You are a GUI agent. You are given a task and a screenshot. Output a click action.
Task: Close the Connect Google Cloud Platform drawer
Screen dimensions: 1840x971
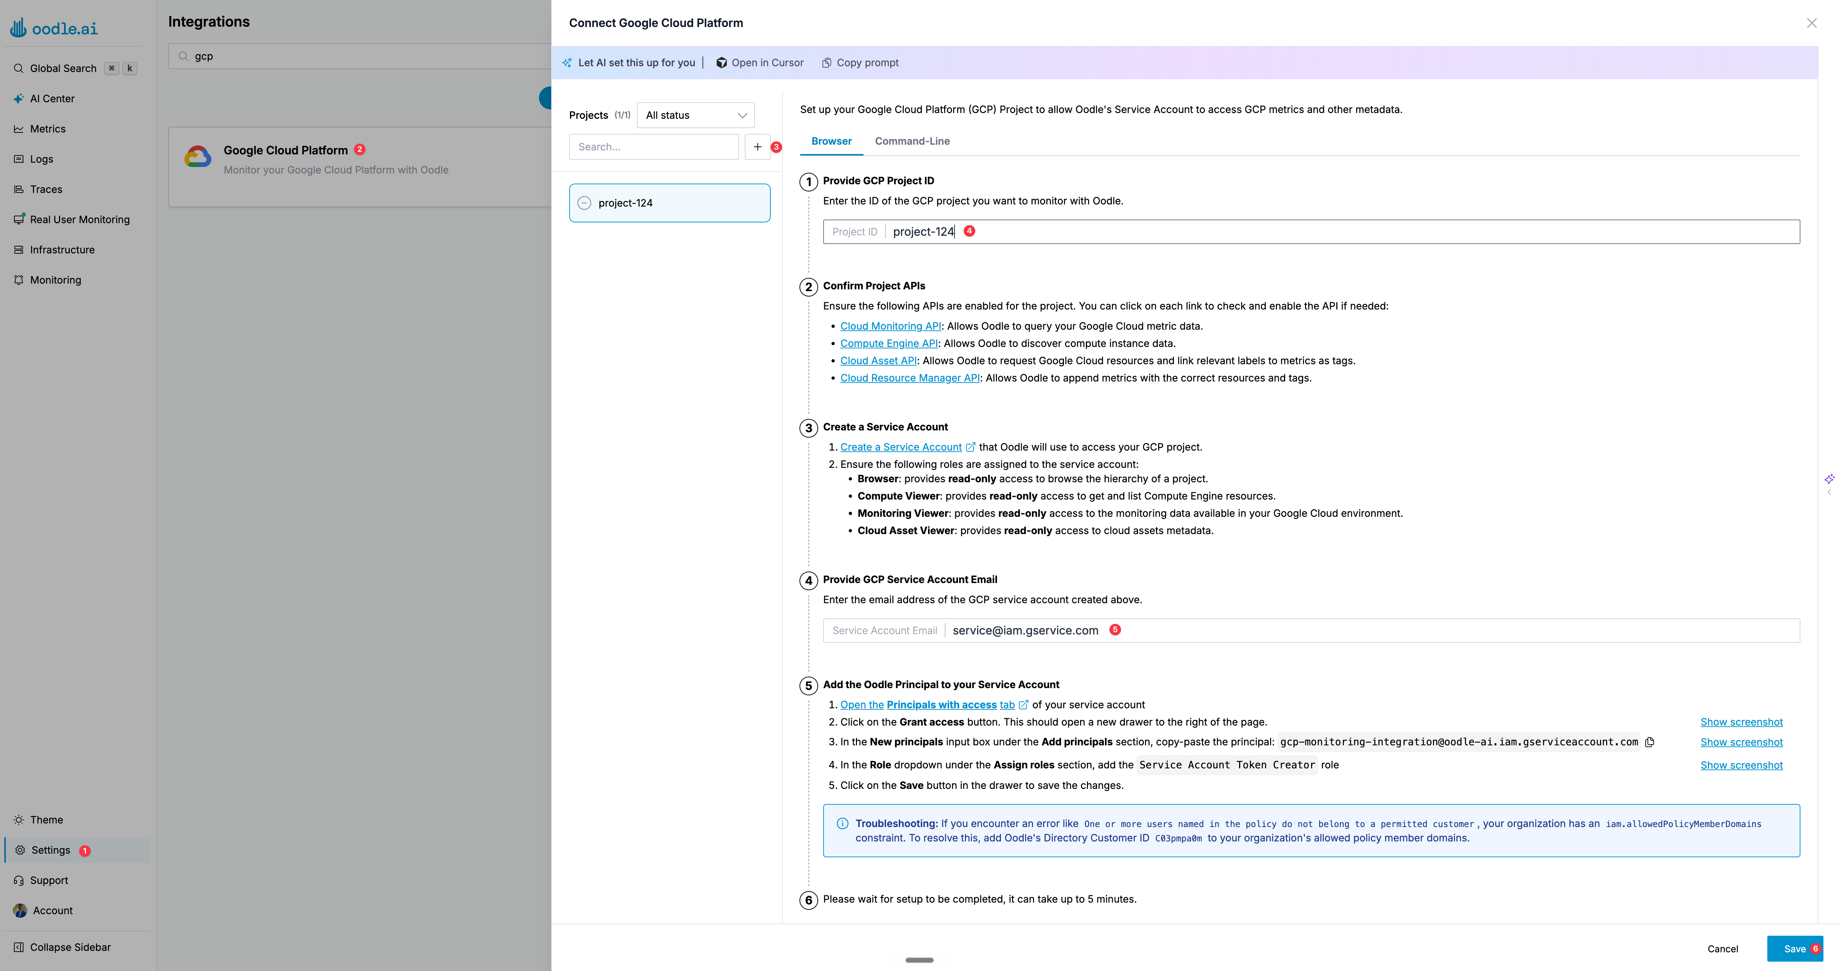click(1812, 23)
